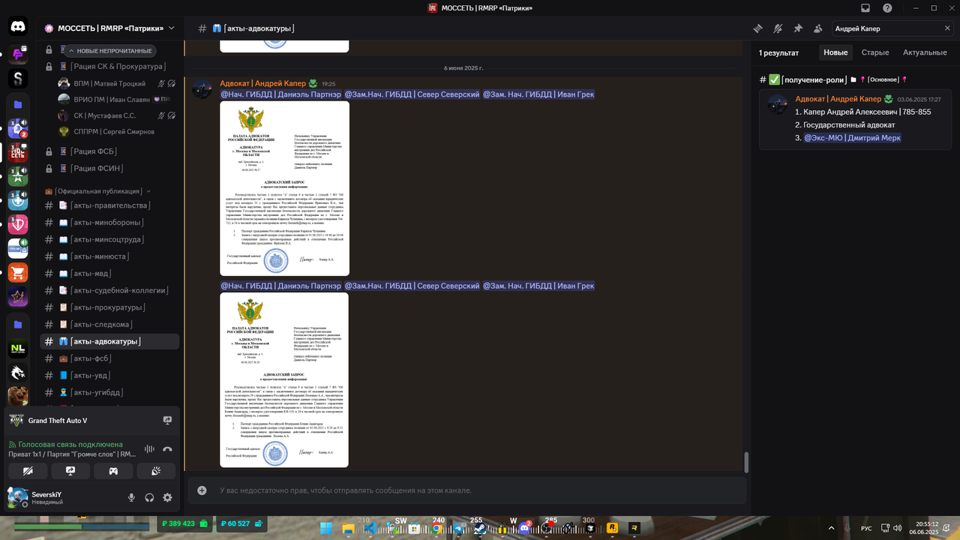Start an Activity with gamepad icon
Image resolution: width=960 pixels, height=540 pixels.
pyautogui.click(x=113, y=471)
